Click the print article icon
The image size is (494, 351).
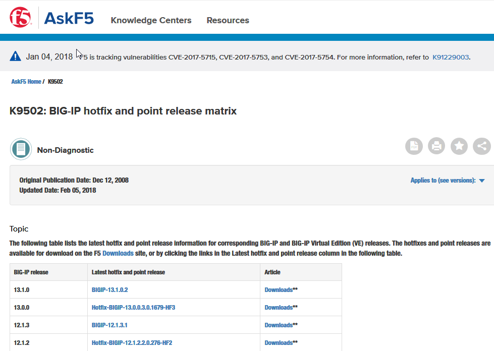pos(436,146)
